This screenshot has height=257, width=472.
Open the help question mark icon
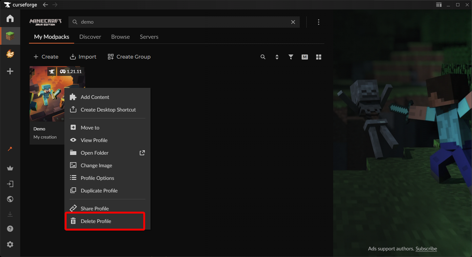[10, 229]
